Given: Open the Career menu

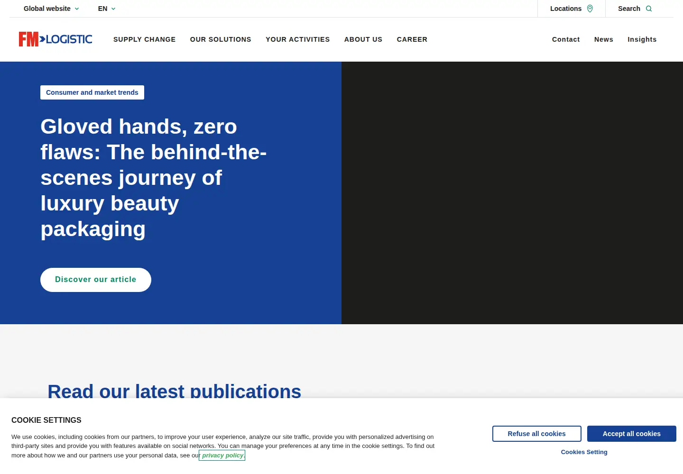Looking at the screenshot, I should click(x=412, y=39).
